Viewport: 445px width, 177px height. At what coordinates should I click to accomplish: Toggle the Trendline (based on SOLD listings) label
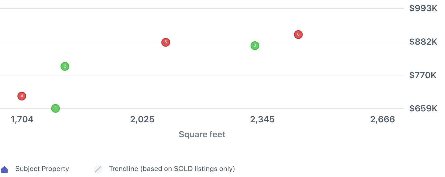tap(172, 169)
